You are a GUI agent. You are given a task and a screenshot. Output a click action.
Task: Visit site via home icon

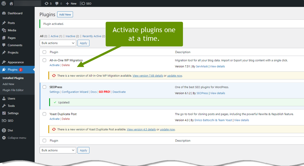click(x=11, y=4)
